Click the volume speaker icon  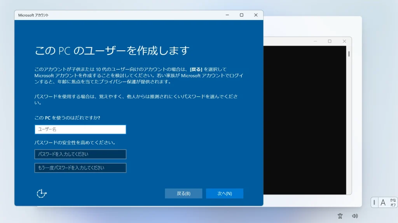click(x=354, y=216)
